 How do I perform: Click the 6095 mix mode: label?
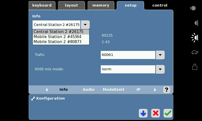[x=49, y=69]
